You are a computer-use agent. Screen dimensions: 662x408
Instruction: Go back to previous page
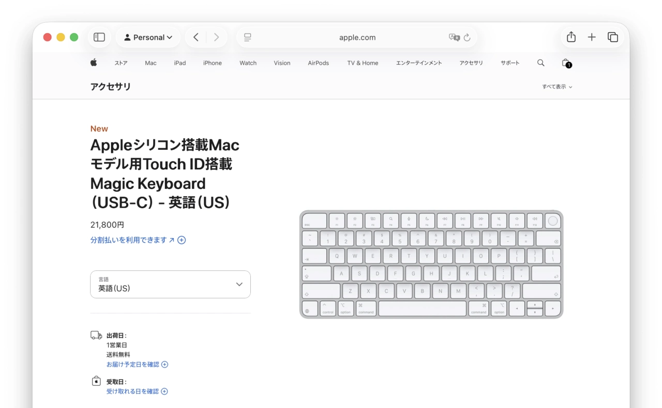click(x=196, y=37)
